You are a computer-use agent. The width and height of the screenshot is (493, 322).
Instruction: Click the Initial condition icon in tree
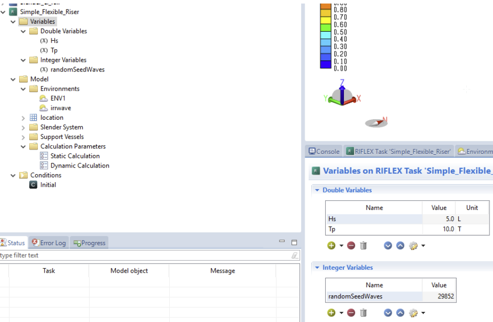pos(33,185)
